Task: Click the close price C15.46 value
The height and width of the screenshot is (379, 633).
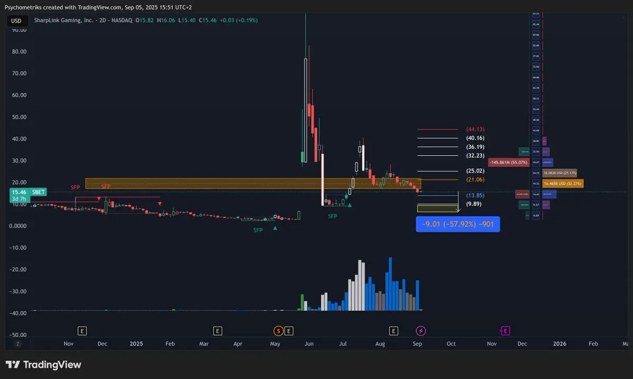Action: tap(207, 20)
